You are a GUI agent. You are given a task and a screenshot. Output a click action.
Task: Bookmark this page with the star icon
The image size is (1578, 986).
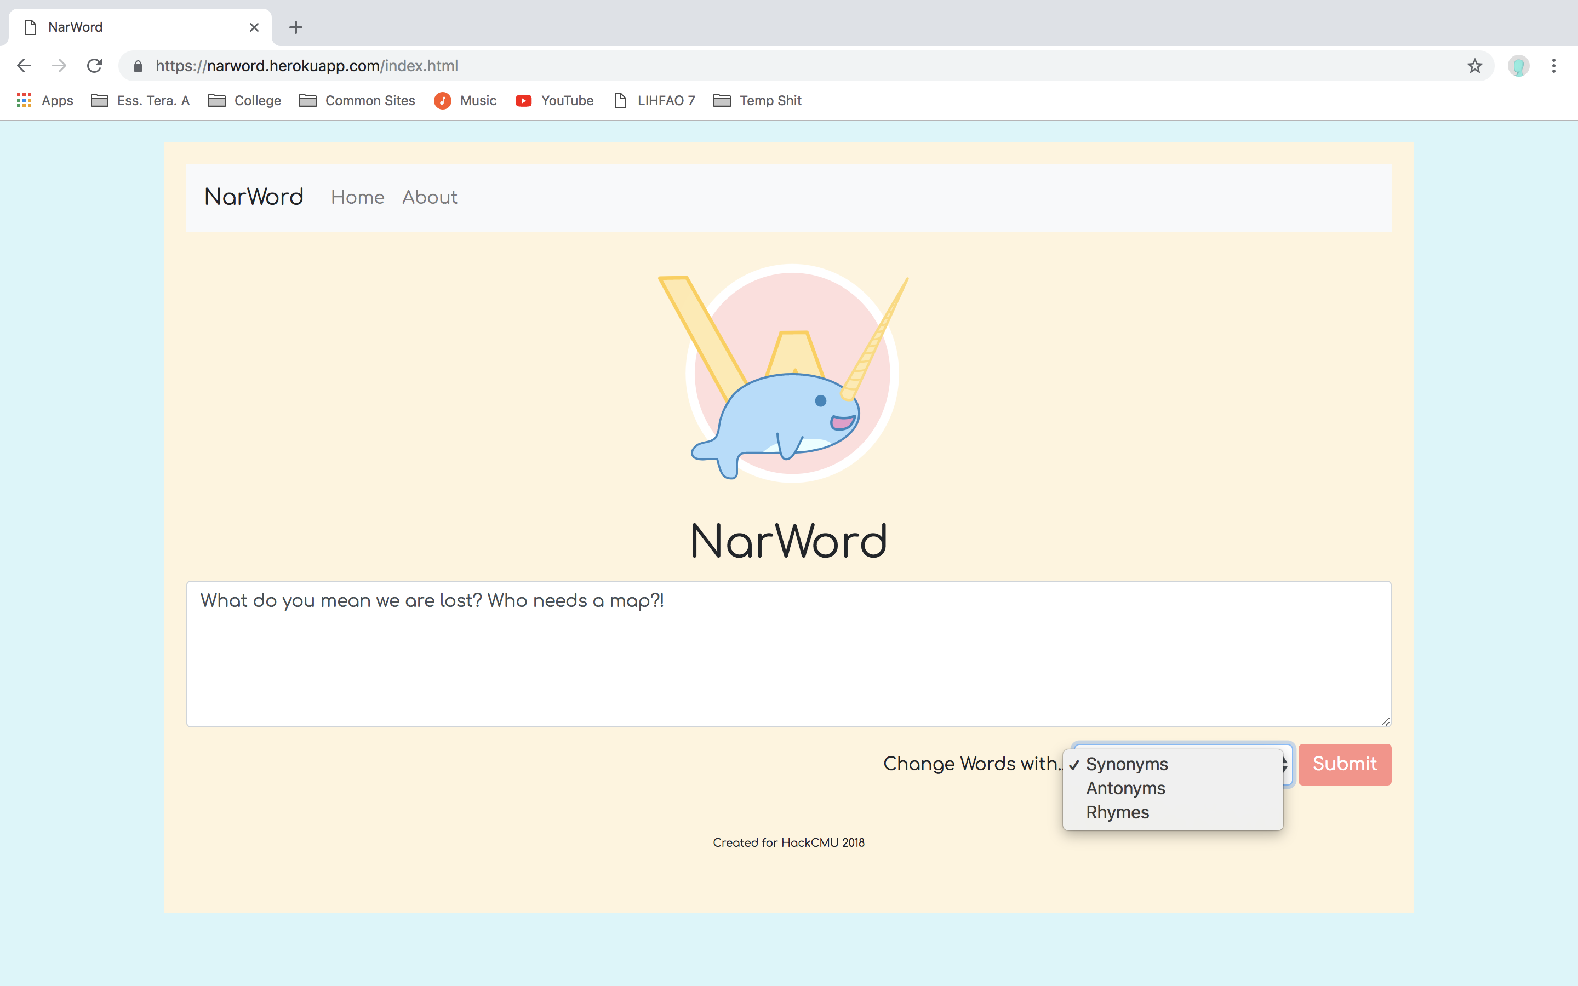point(1474,66)
